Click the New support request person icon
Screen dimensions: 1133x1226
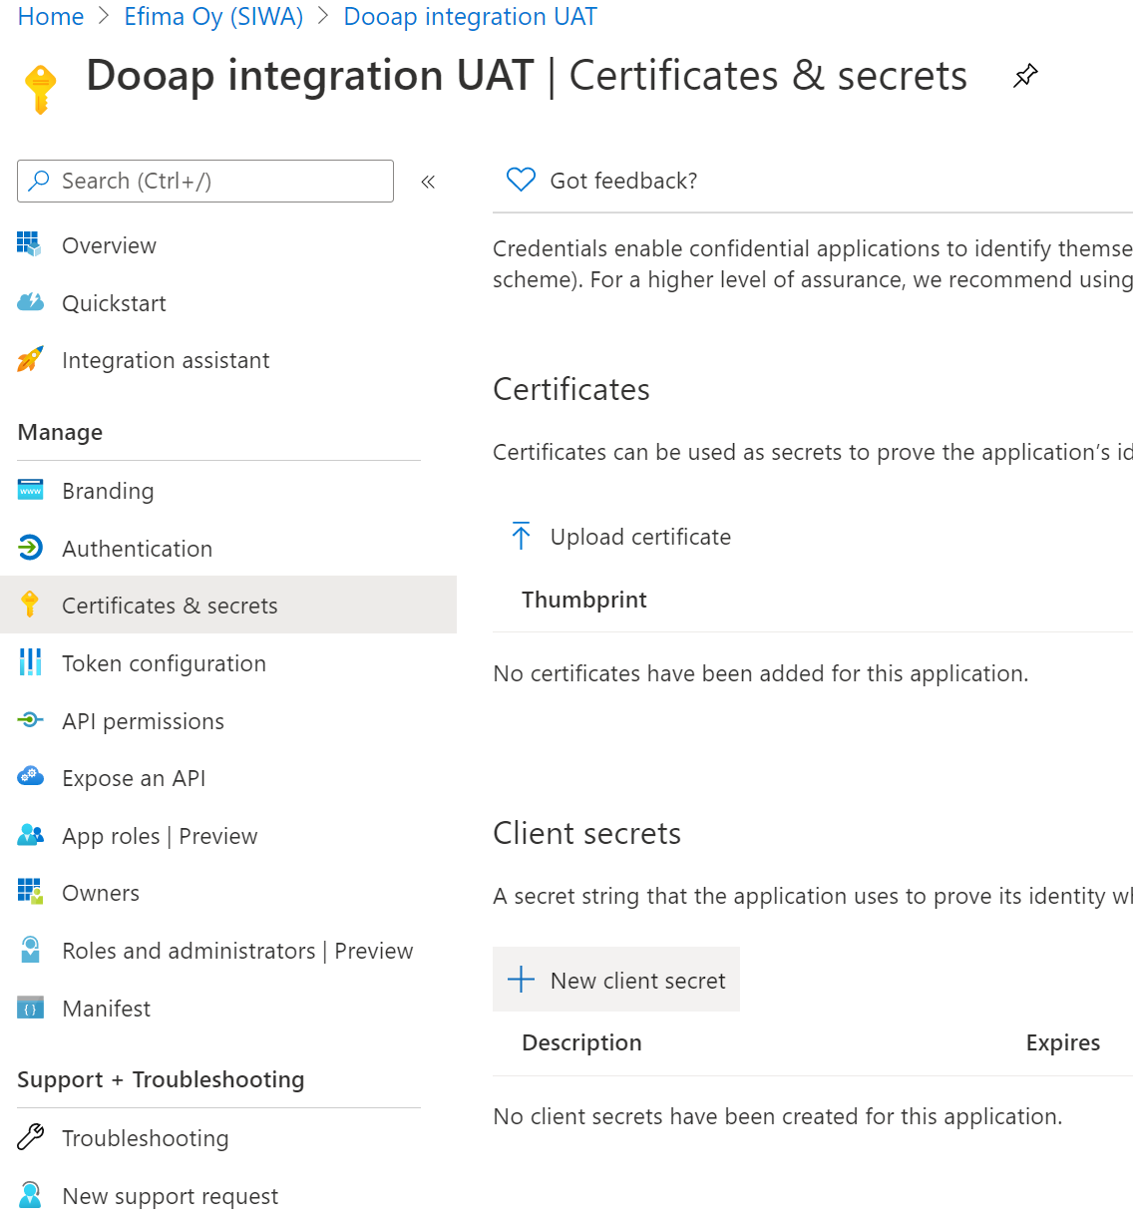pyautogui.click(x=30, y=1195)
